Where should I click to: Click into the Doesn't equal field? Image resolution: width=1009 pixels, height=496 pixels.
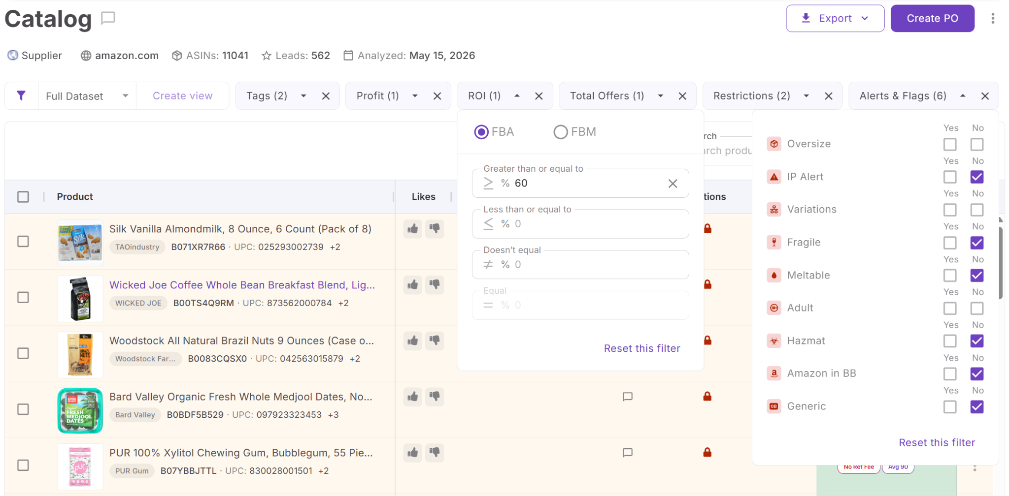tap(580, 265)
